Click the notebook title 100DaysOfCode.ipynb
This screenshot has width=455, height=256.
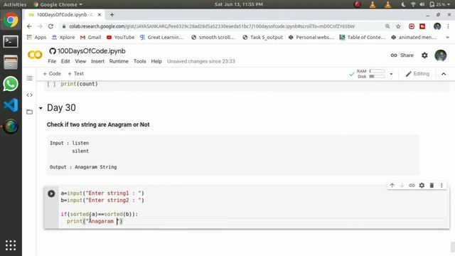92,51
